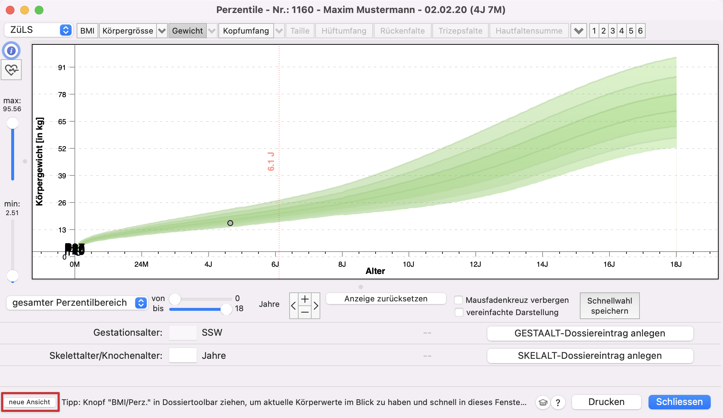The height and width of the screenshot is (418, 723).
Task: Click the Drucken button
Action: click(x=606, y=402)
